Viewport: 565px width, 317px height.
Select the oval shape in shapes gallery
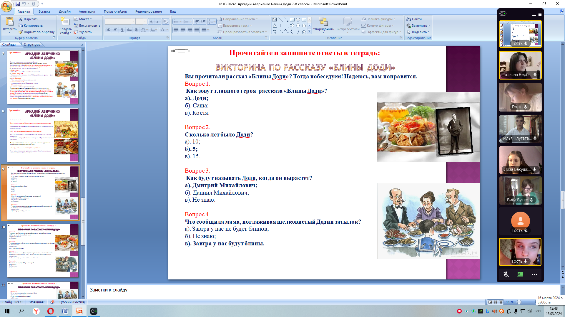[x=298, y=20]
